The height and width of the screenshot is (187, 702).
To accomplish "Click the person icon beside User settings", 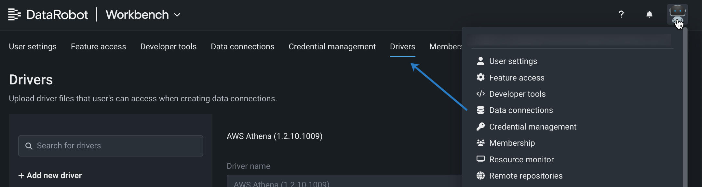I will (x=480, y=61).
